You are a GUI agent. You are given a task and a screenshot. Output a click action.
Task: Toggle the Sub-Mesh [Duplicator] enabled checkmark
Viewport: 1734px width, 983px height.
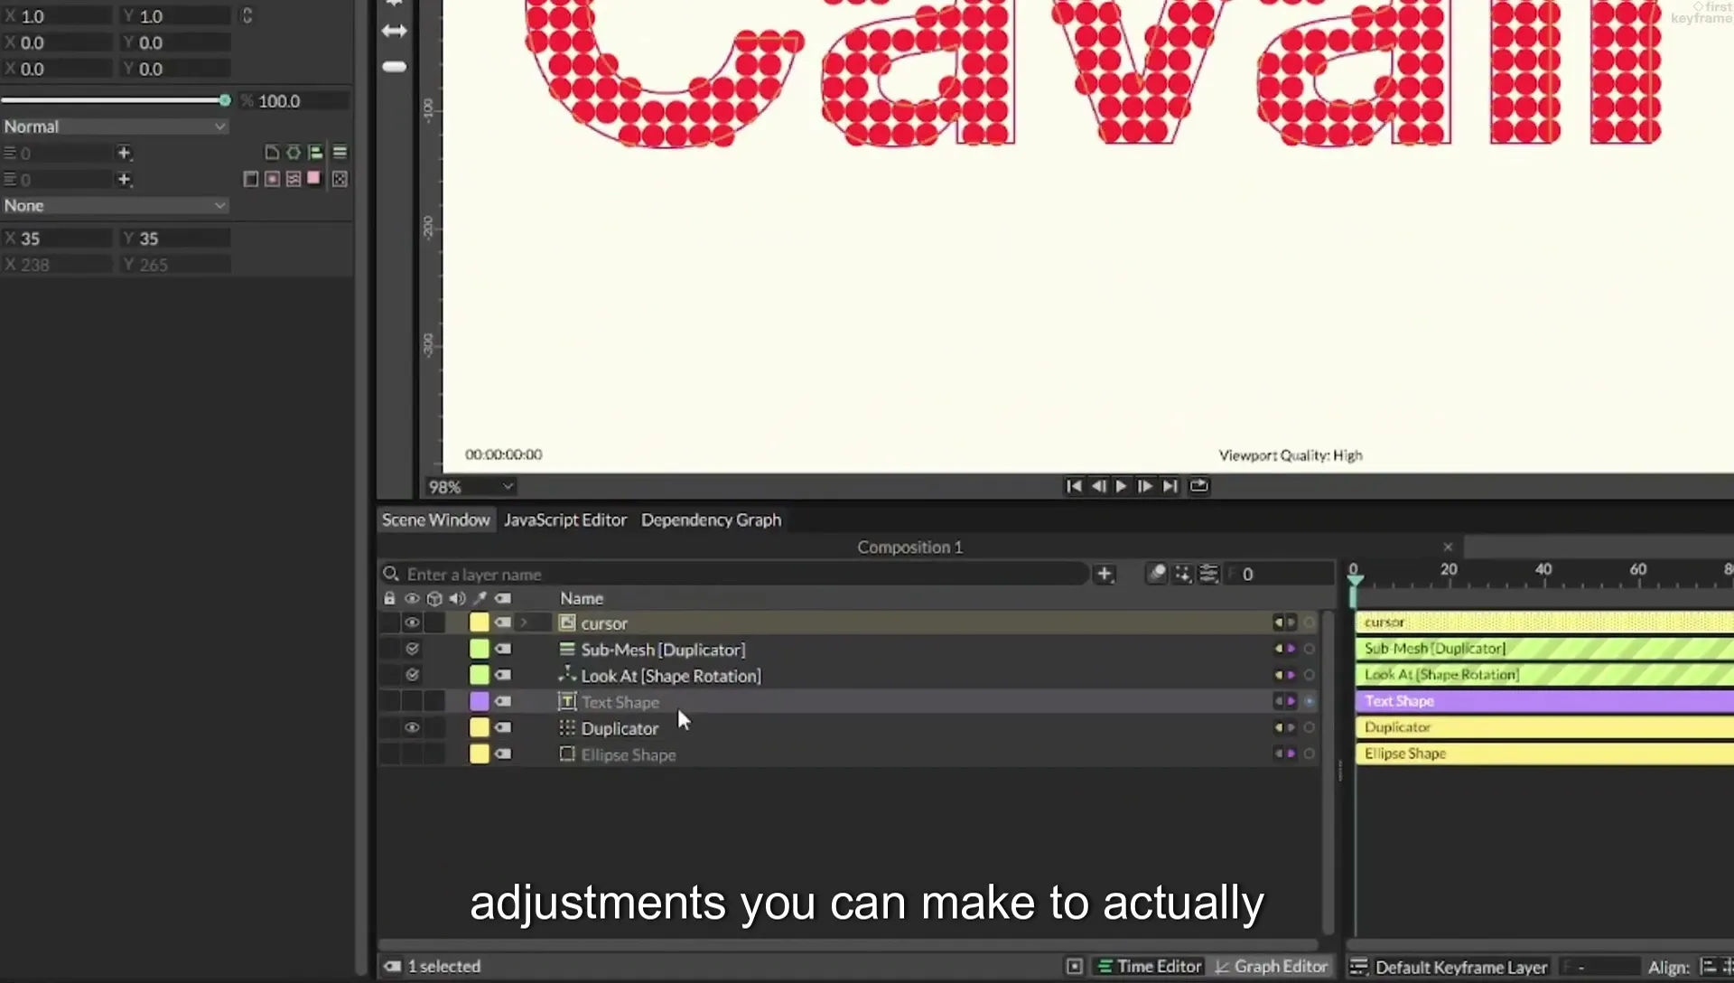pos(412,650)
